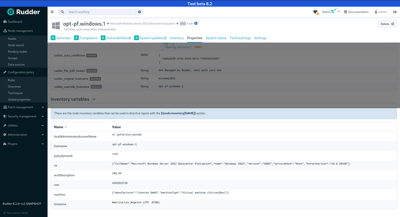Click the logout icon in the top bar
This screenshot has width=400, height=217.
click(394, 12)
